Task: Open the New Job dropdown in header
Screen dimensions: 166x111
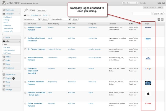Action: [130, 3]
